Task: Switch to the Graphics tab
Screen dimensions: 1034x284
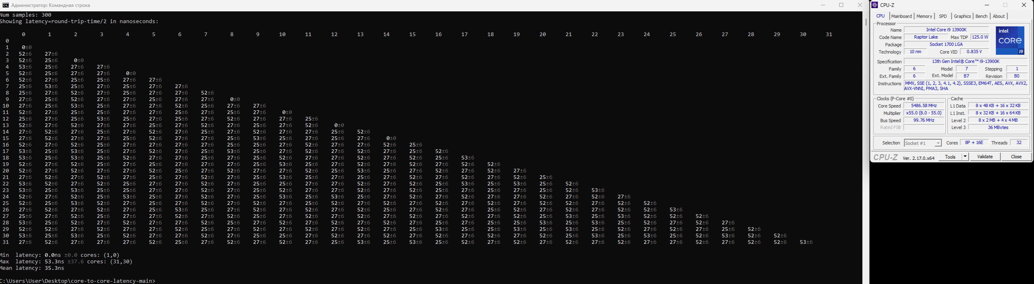Action: [x=962, y=16]
